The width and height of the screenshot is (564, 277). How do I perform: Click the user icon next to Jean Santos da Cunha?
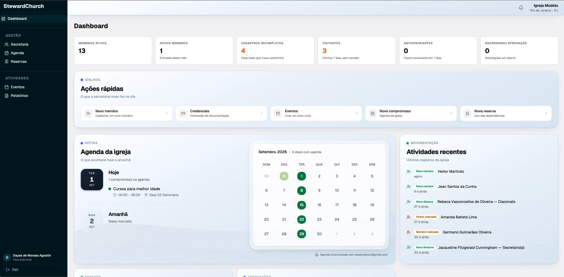tap(409, 187)
